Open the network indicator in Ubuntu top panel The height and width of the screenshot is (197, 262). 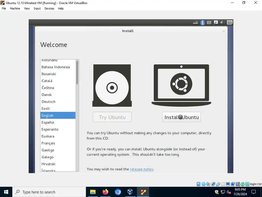[x=195, y=23]
